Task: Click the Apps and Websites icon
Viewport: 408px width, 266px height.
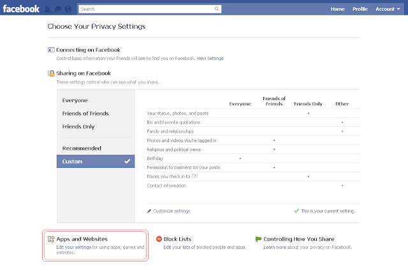Action: pos(51,239)
